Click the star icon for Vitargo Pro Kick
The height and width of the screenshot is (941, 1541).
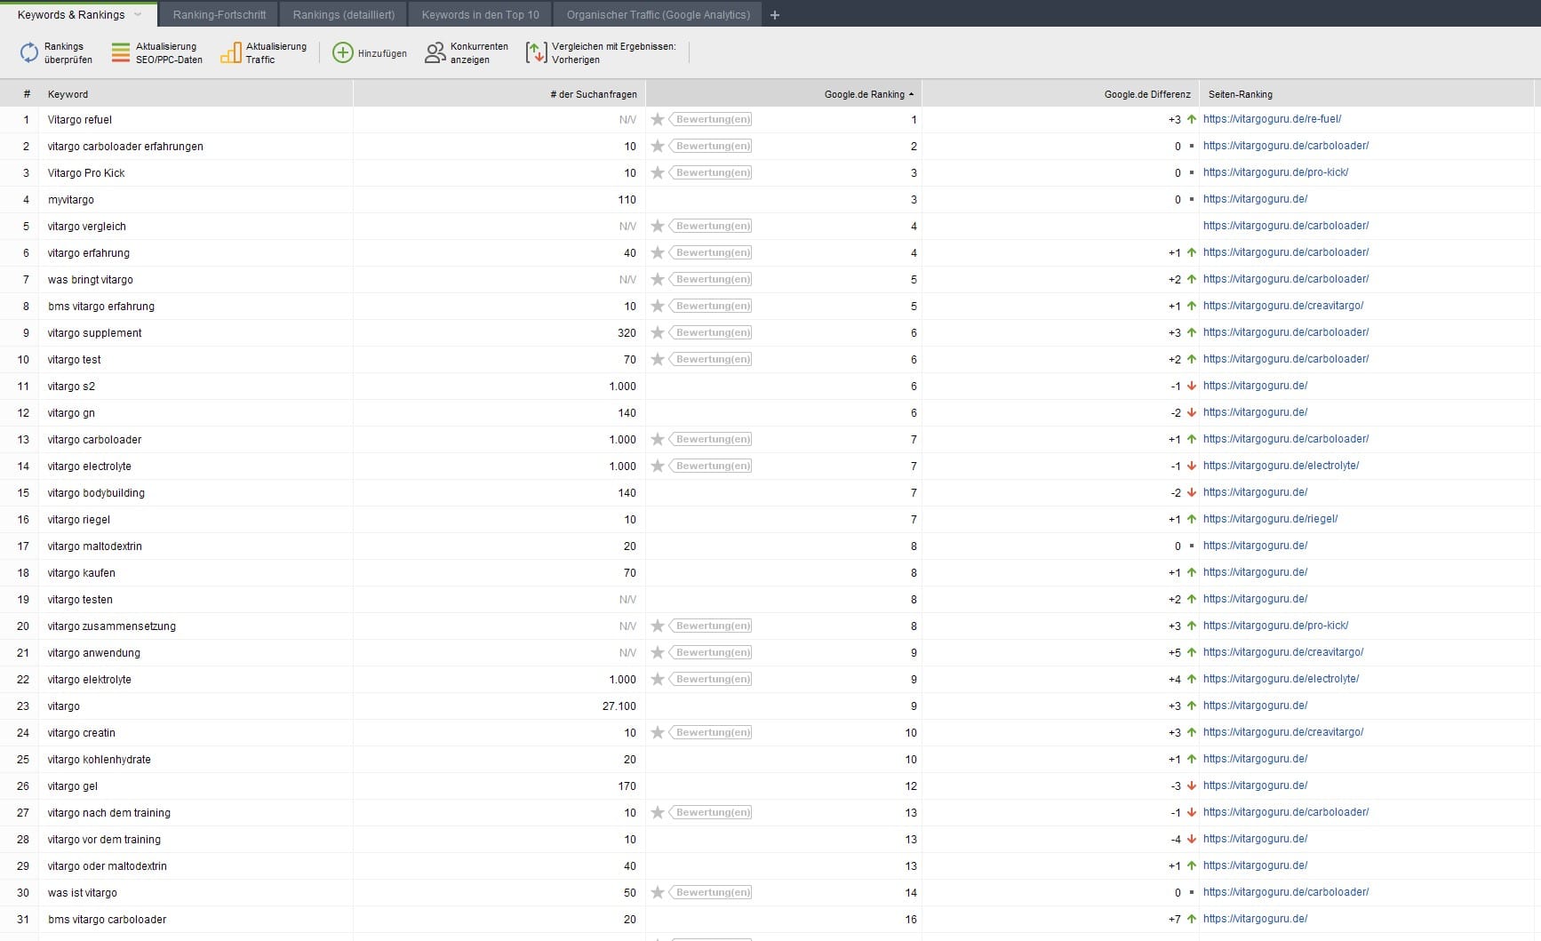pos(658,172)
